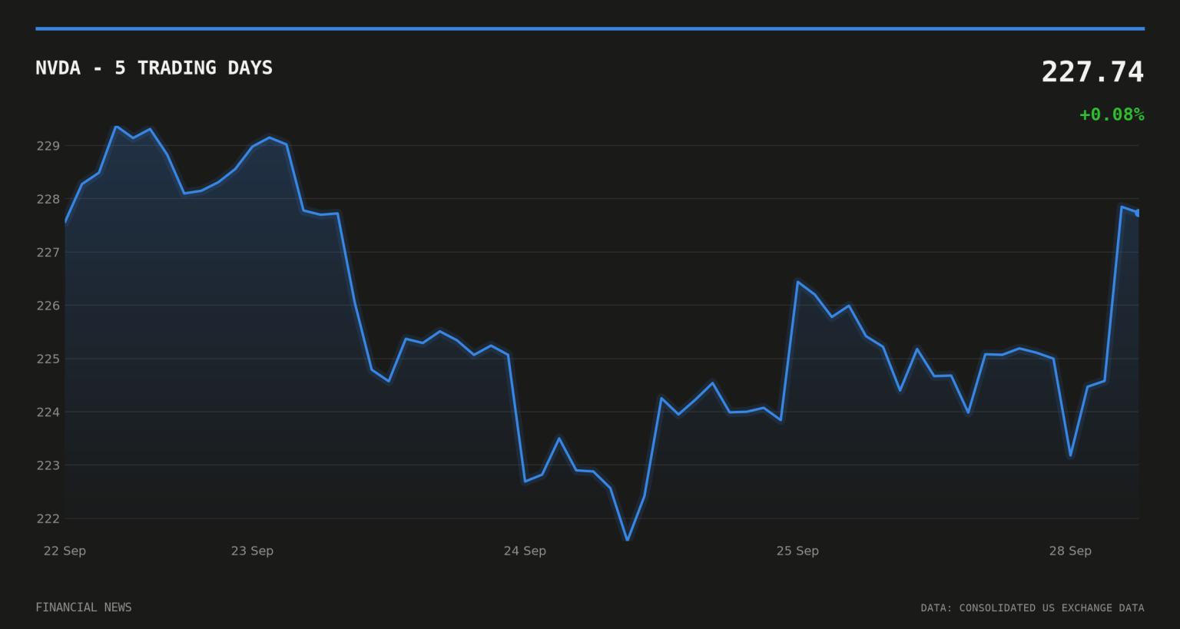Viewport: 1180px width, 629px height.
Task: Click the 226 y-axis label
Action: (48, 306)
